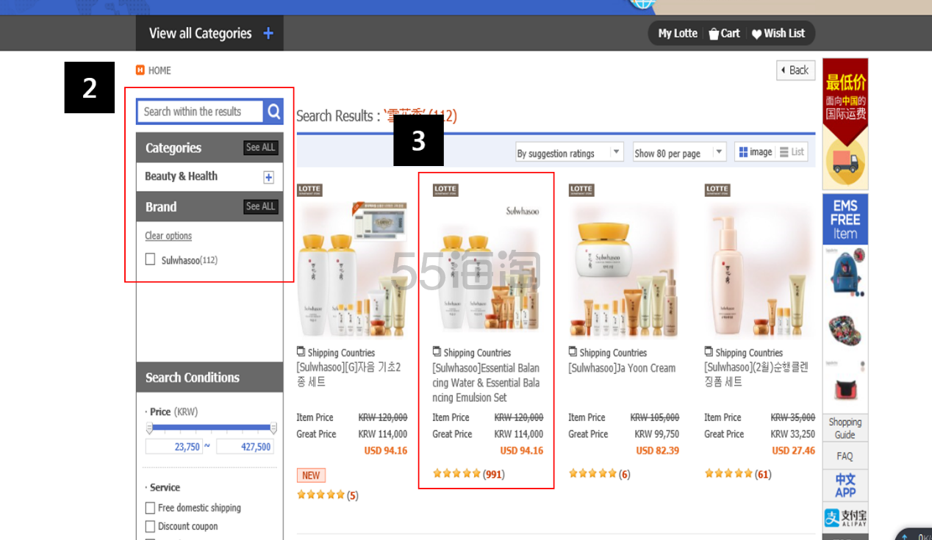Viewport: 932px width, 540px height.
Task: Open the Chinese APP sidebar icon
Action: coord(845,485)
